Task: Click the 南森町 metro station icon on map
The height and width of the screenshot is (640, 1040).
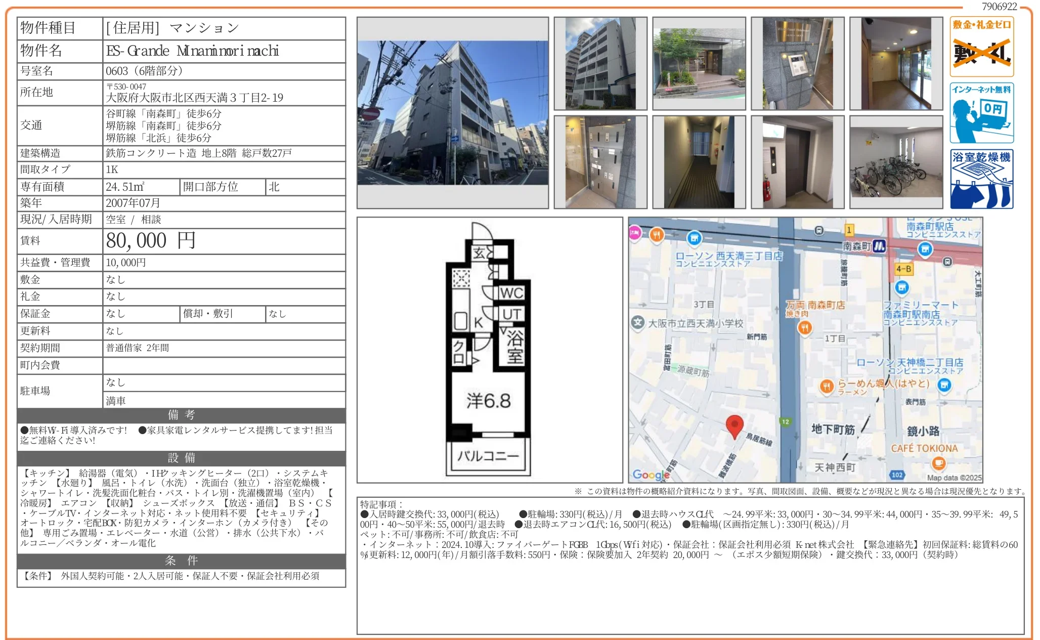Action: point(879,246)
